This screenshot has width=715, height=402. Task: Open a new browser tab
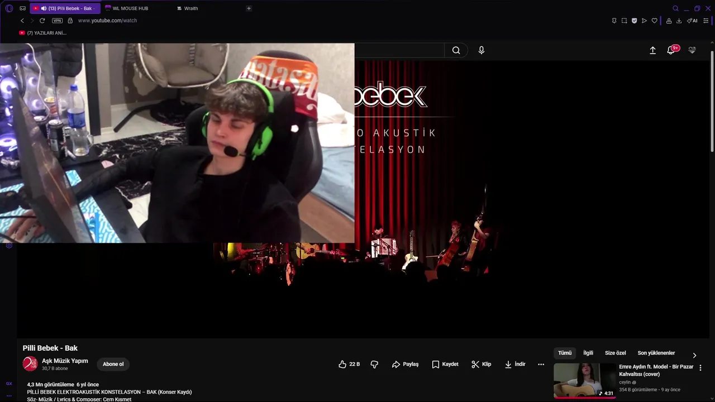(x=249, y=8)
